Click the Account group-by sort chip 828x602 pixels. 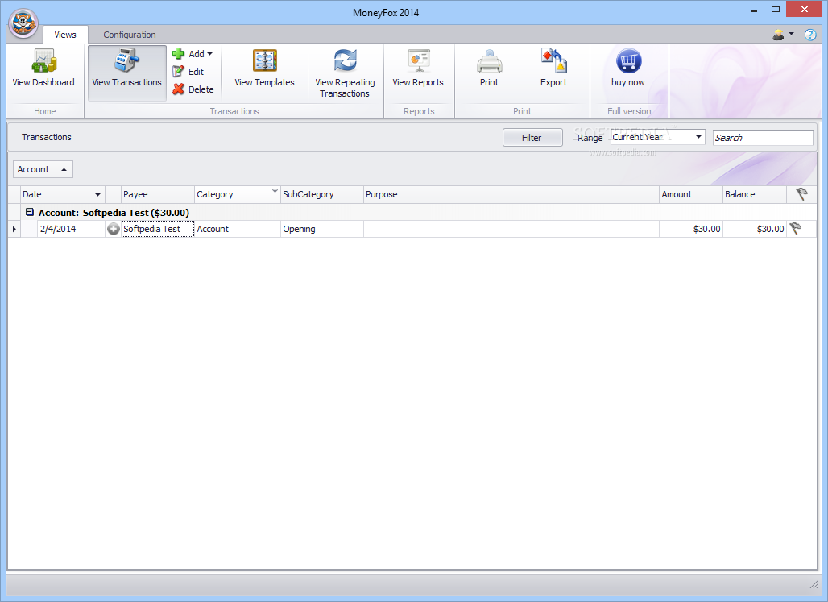tap(43, 169)
